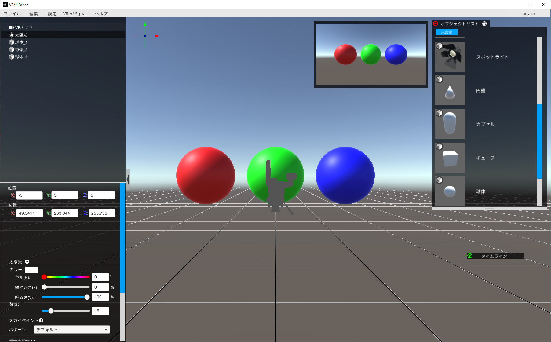Image resolution: width=551 pixels, height=342 pixels.
Task: Click the cube badge on カプセル thumbnail
Action: [x=439, y=113]
